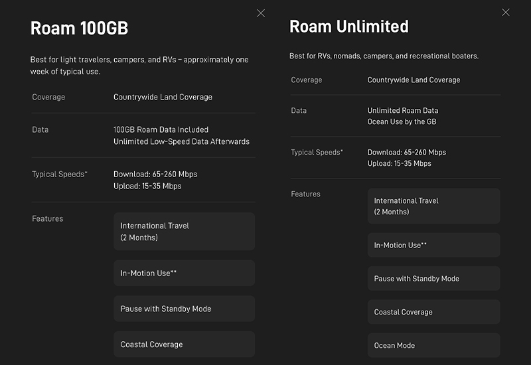The image size is (531, 365).
Task: Click In-Motion Use box under Roam Unlimited
Action: pyautogui.click(x=433, y=245)
